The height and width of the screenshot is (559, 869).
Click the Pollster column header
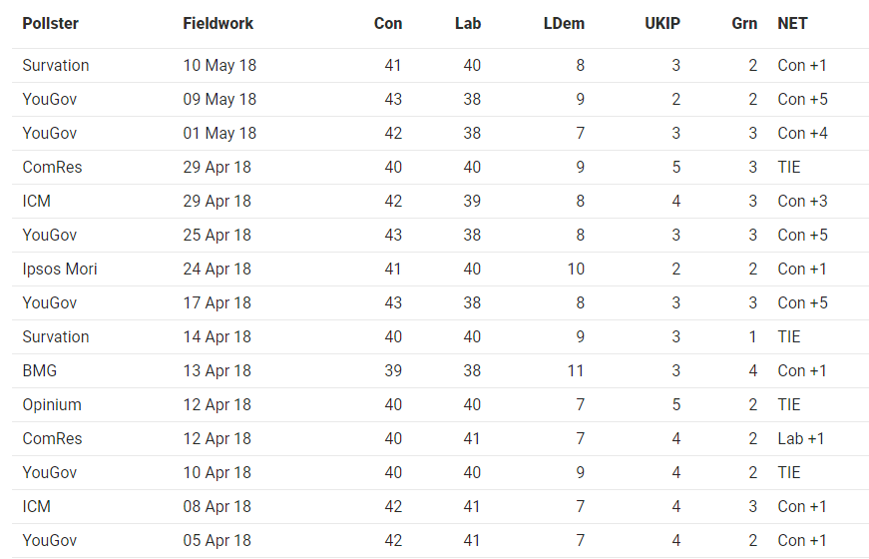coord(51,23)
